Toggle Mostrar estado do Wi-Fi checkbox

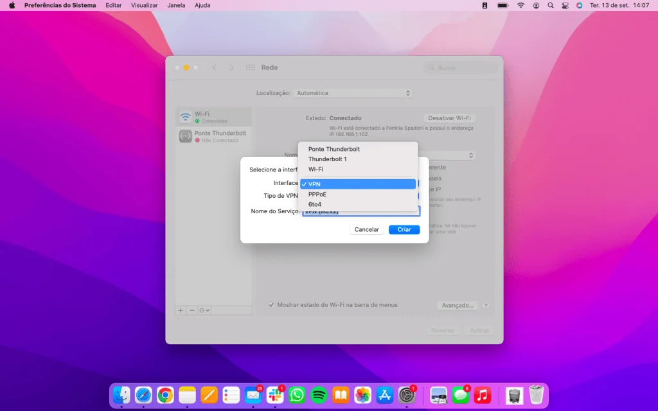(x=272, y=305)
